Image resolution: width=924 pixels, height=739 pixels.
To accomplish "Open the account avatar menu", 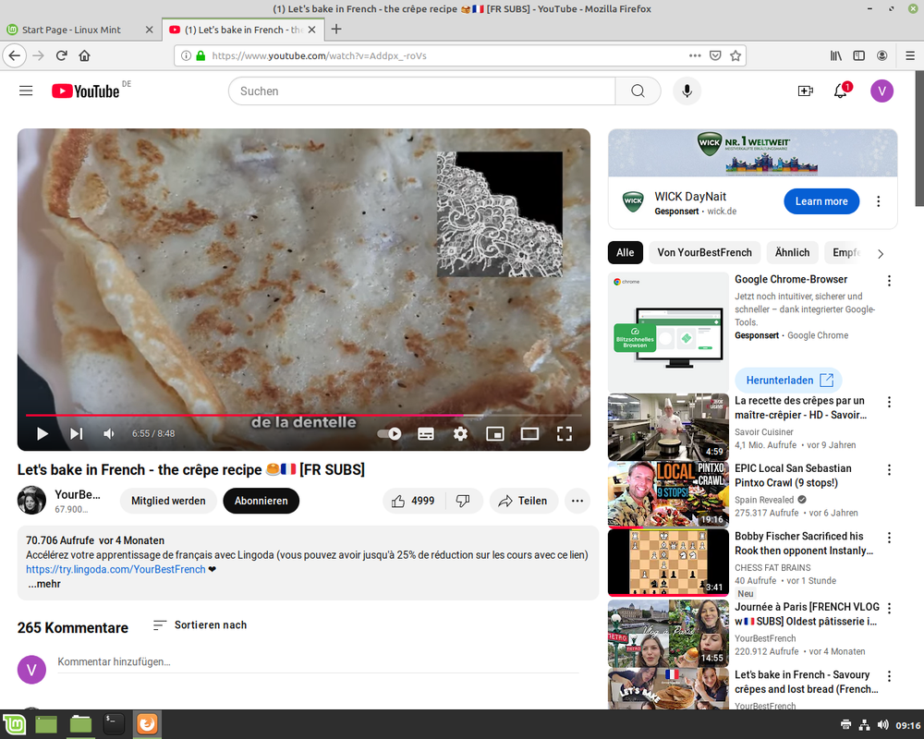I will pos(881,91).
